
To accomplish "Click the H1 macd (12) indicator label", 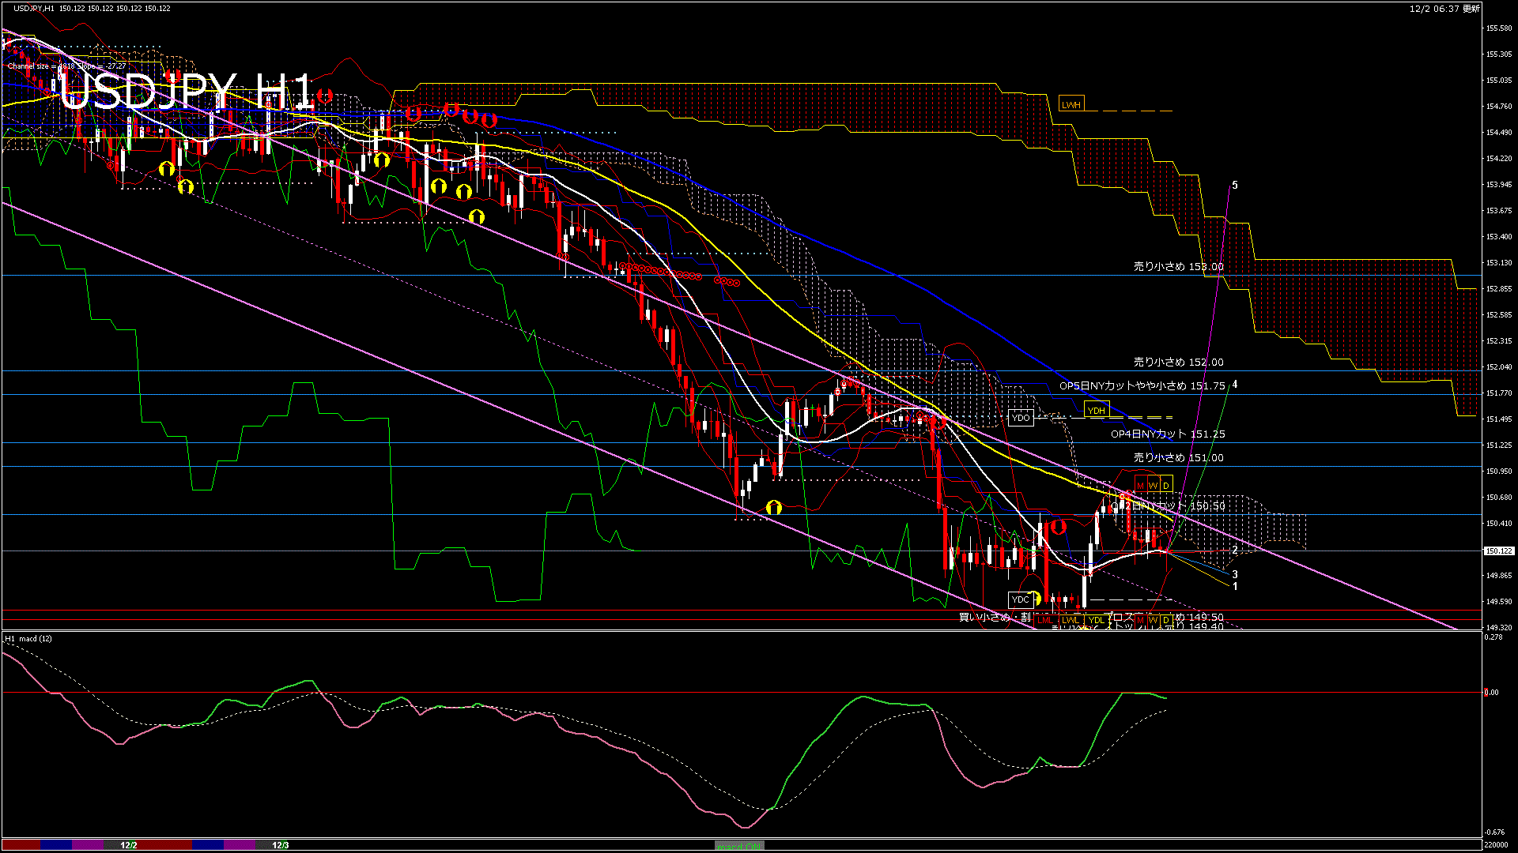I will point(28,639).
